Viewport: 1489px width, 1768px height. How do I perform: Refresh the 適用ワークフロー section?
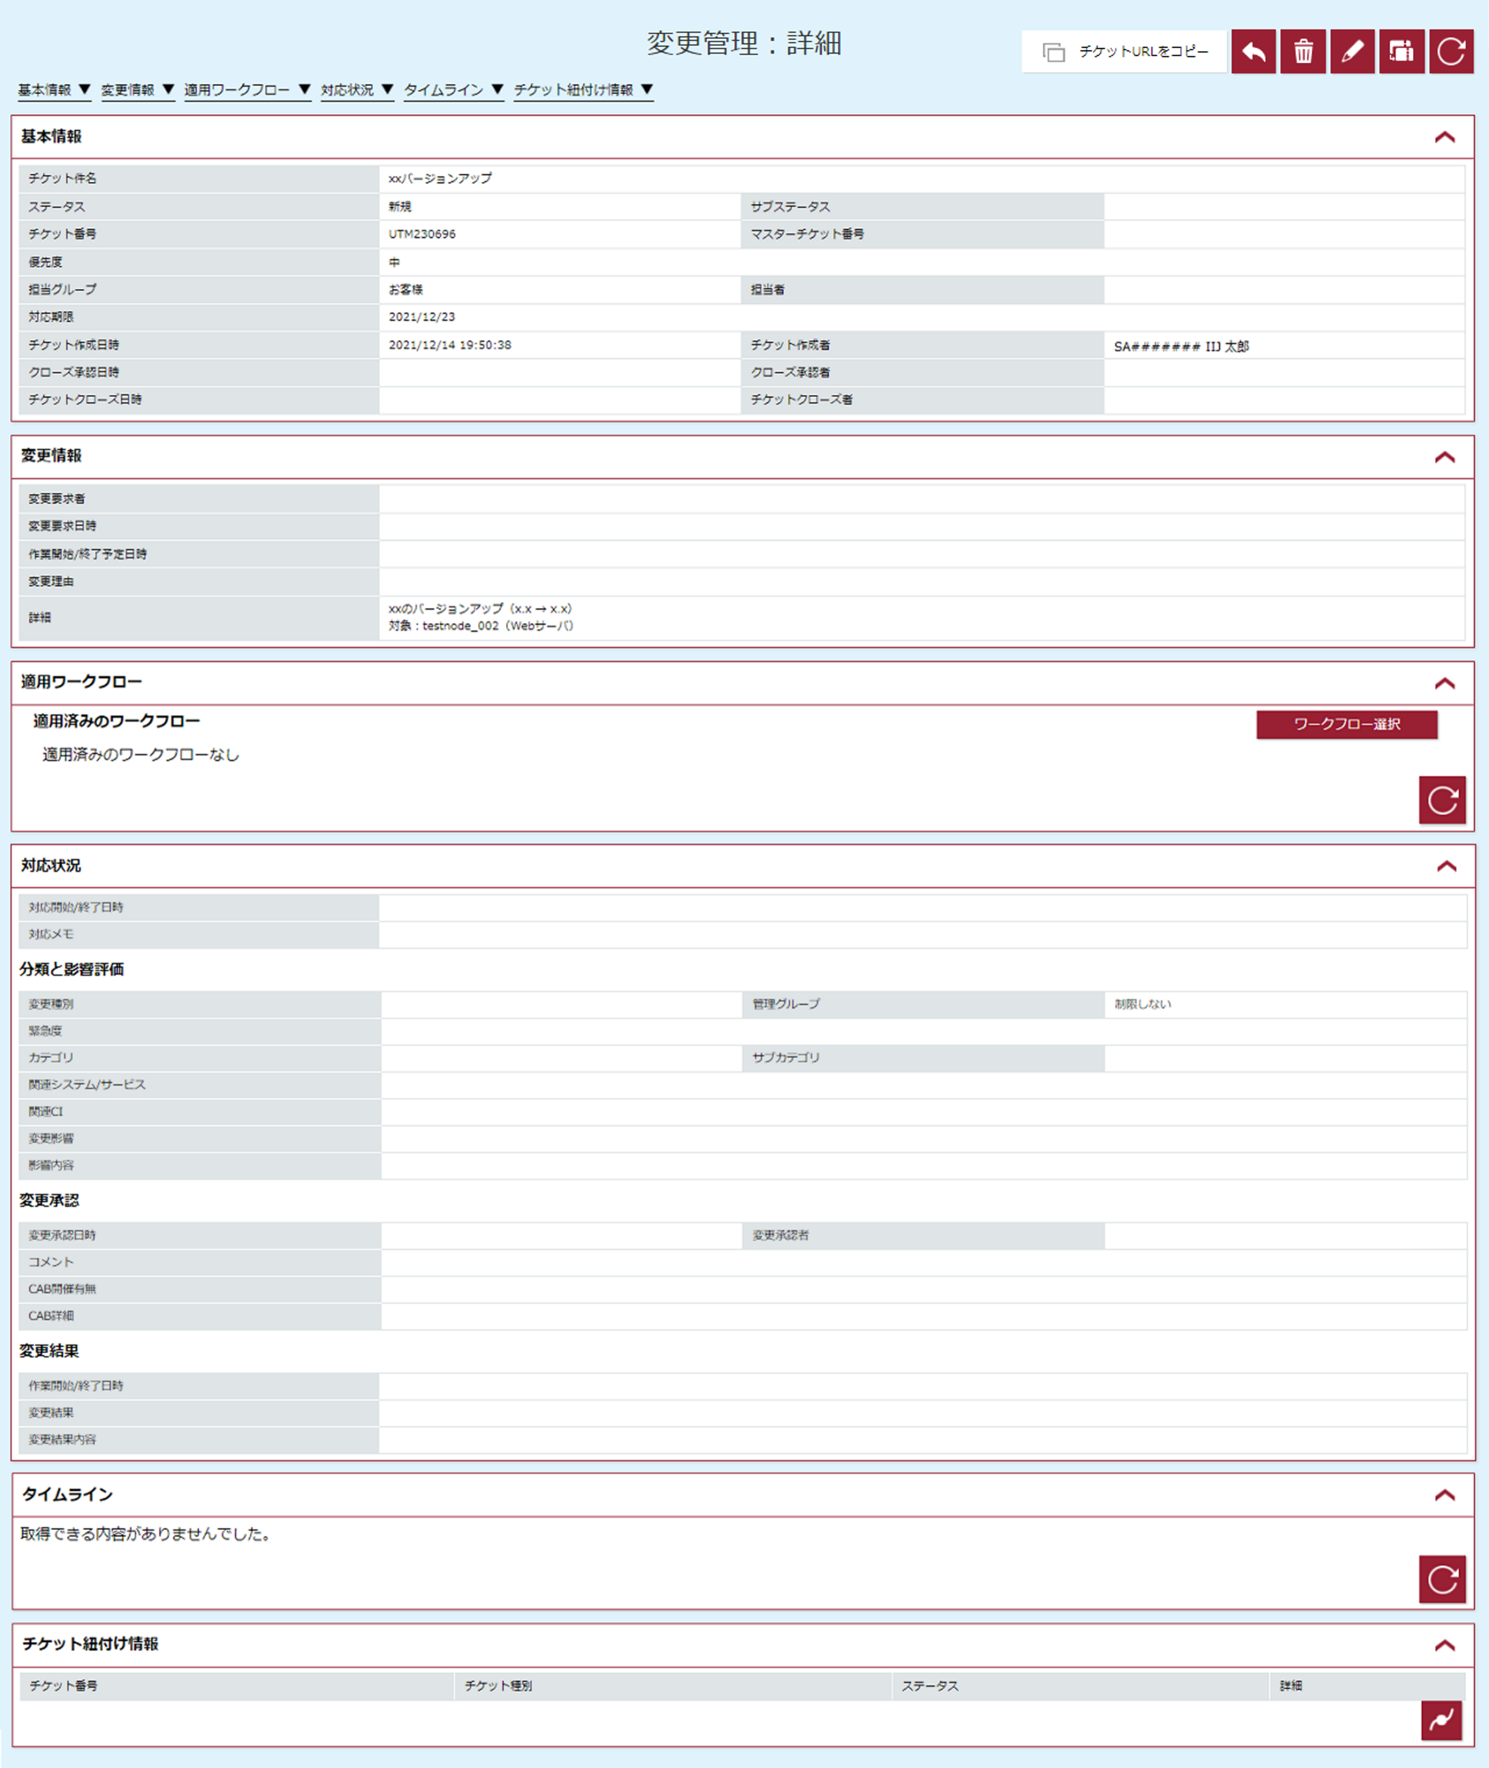click(1443, 800)
